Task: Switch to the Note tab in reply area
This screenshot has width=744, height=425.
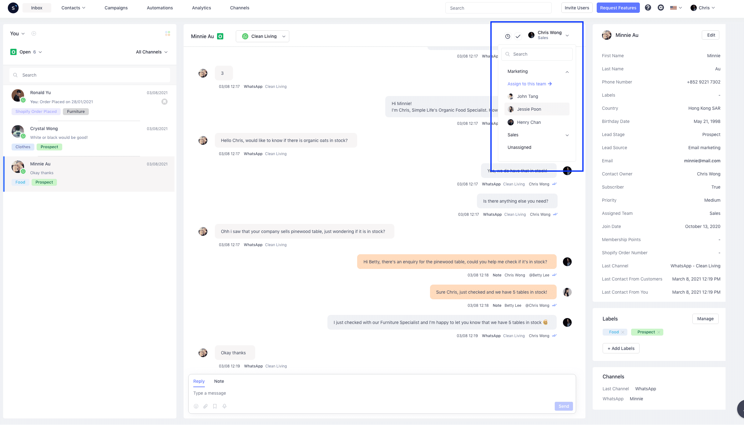Action: [219, 381]
